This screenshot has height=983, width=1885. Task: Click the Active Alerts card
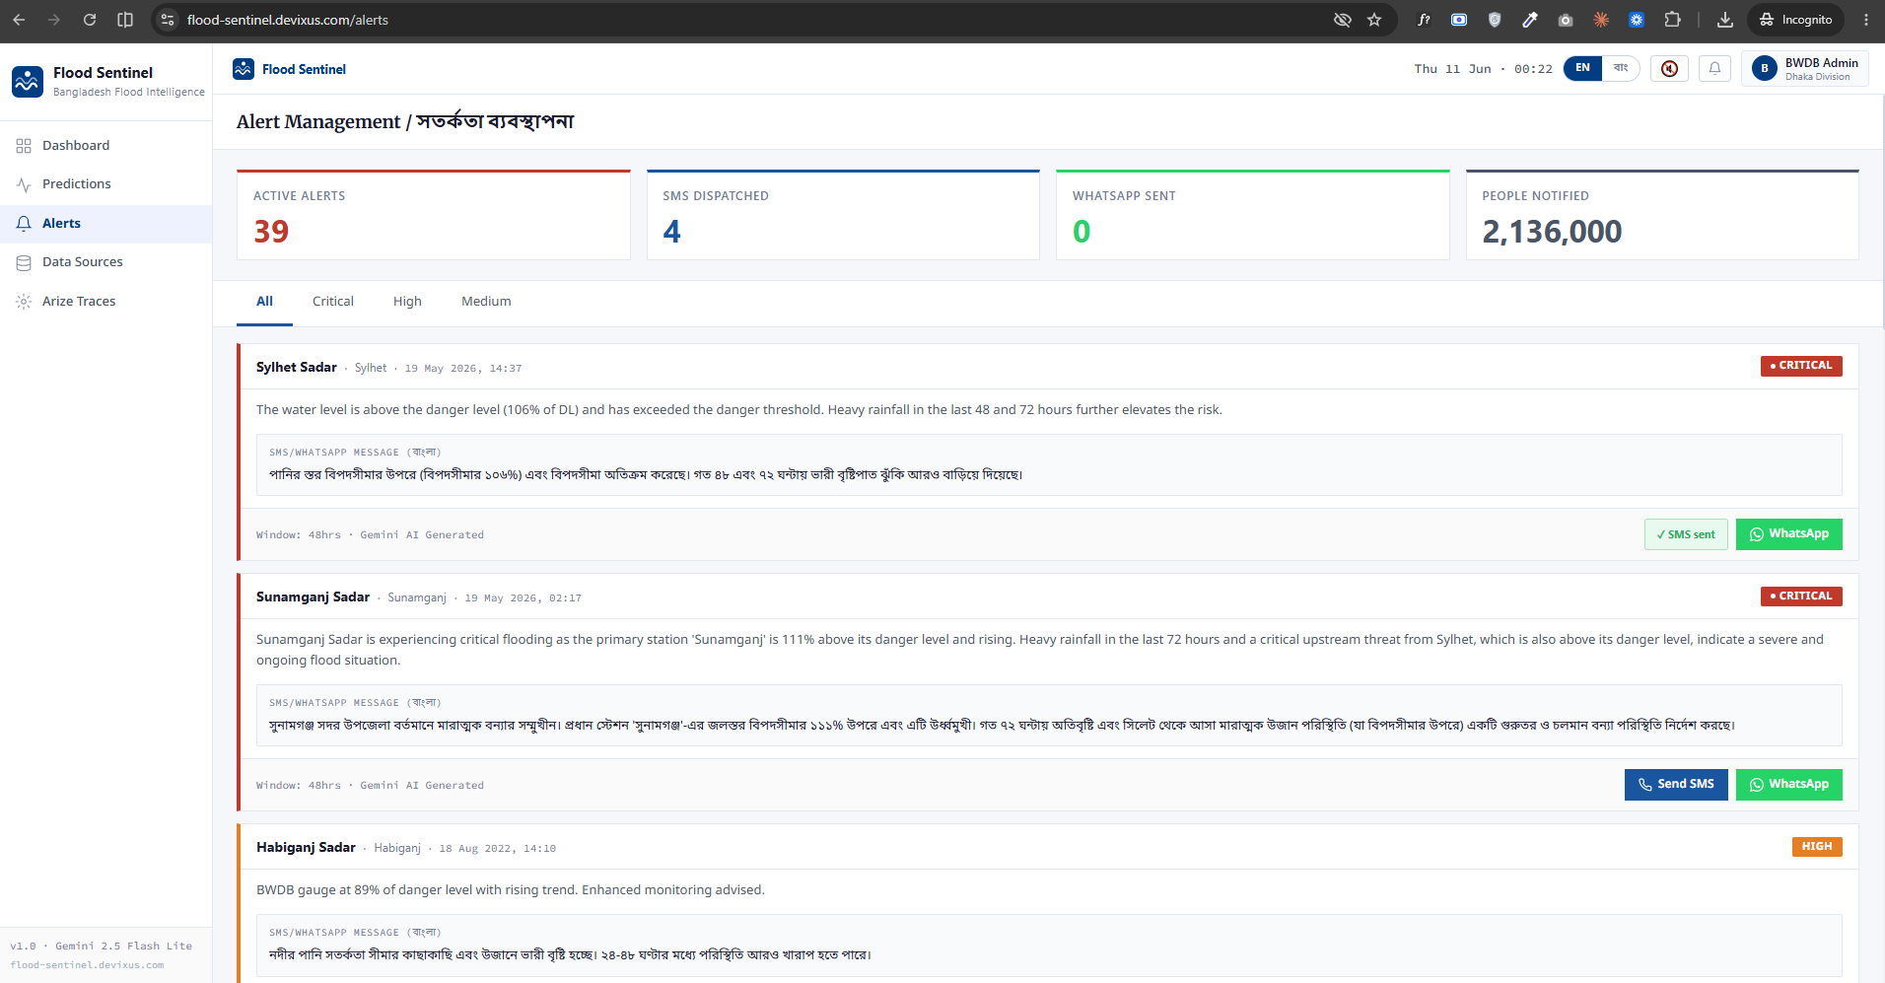point(434,215)
